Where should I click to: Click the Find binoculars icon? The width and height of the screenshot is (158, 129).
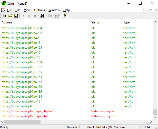click(x=42, y=16)
